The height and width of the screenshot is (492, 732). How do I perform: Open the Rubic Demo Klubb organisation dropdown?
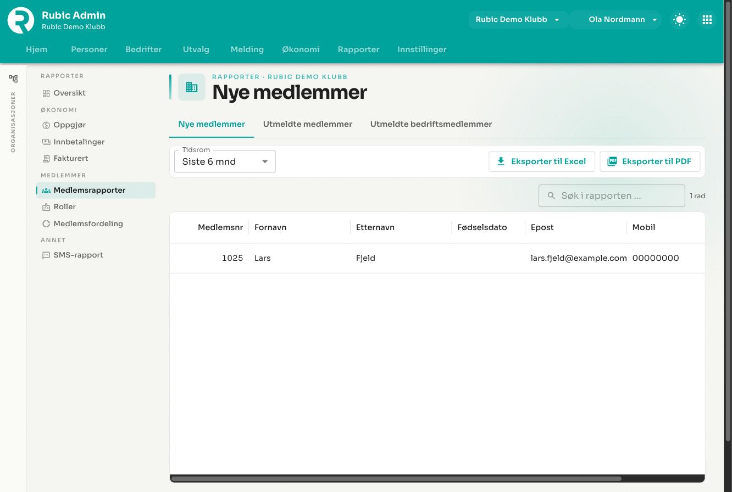pyautogui.click(x=518, y=20)
